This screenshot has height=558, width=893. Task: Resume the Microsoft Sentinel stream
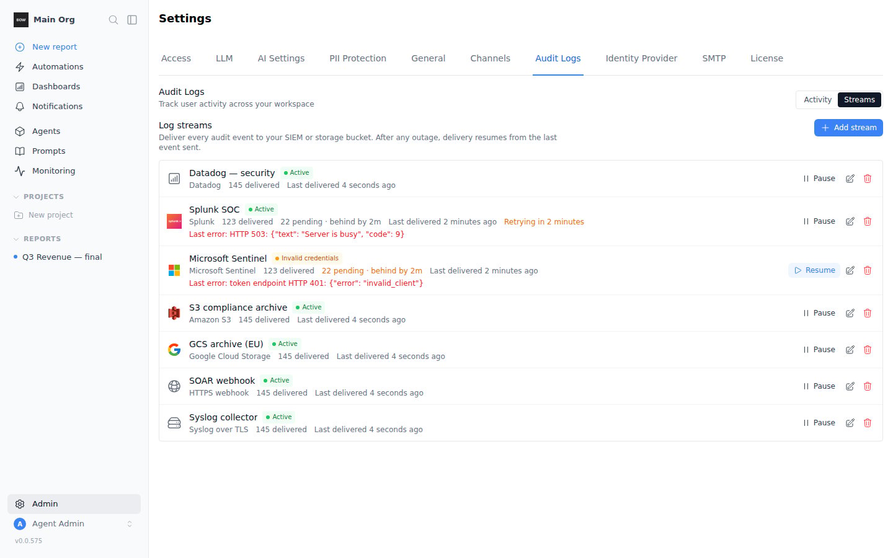814,270
